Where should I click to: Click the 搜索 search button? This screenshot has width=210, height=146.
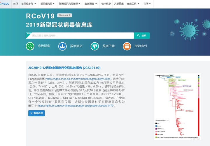coord(142,36)
